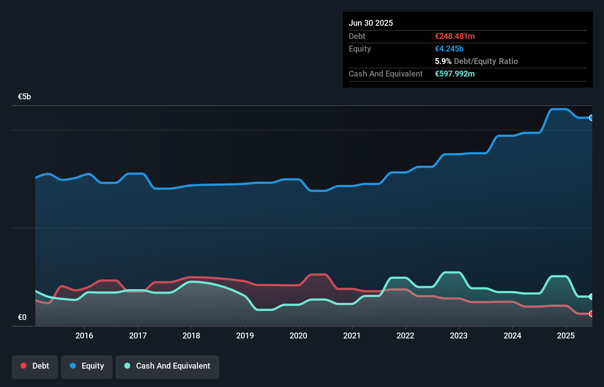Toggle the Cash And Equivalent series visibility

coord(167,366)
